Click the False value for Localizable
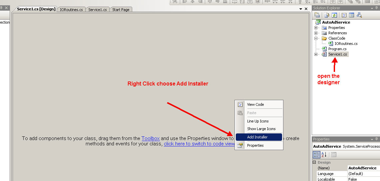380x181 pixels. (364, 179)
